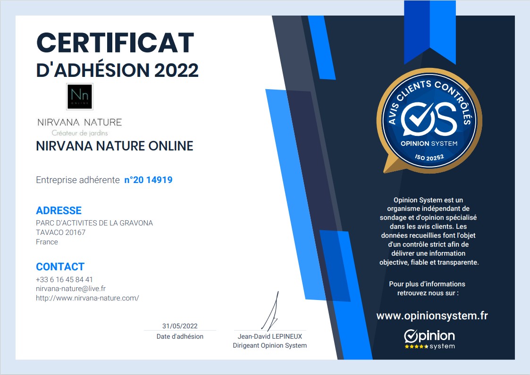Open the http://www.nirvana-nature.com/ website link
This screenshot has height=375, width=530.
[87, 298]
